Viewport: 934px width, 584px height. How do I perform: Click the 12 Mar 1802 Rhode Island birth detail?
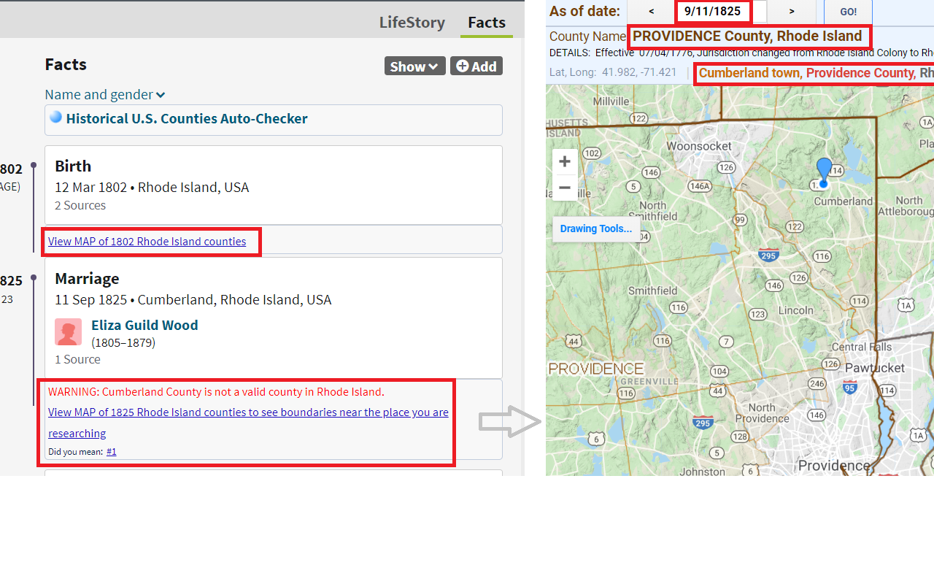click(x=152, y=187)
